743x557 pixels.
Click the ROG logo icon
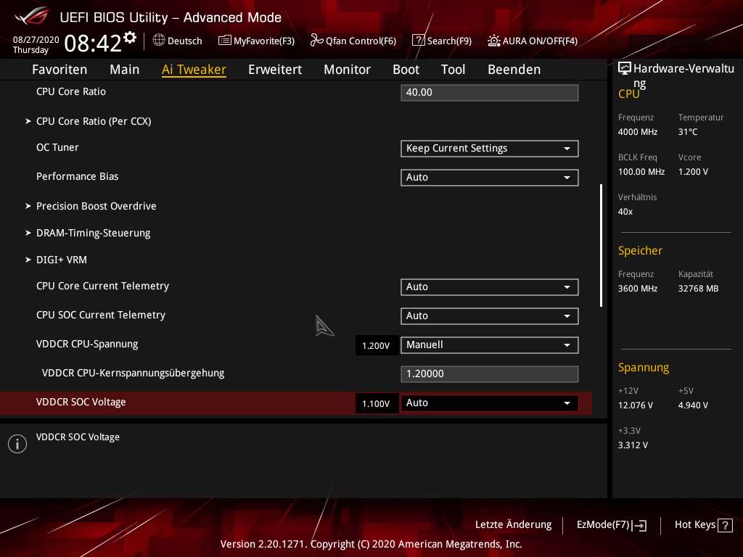click(32, 16)
